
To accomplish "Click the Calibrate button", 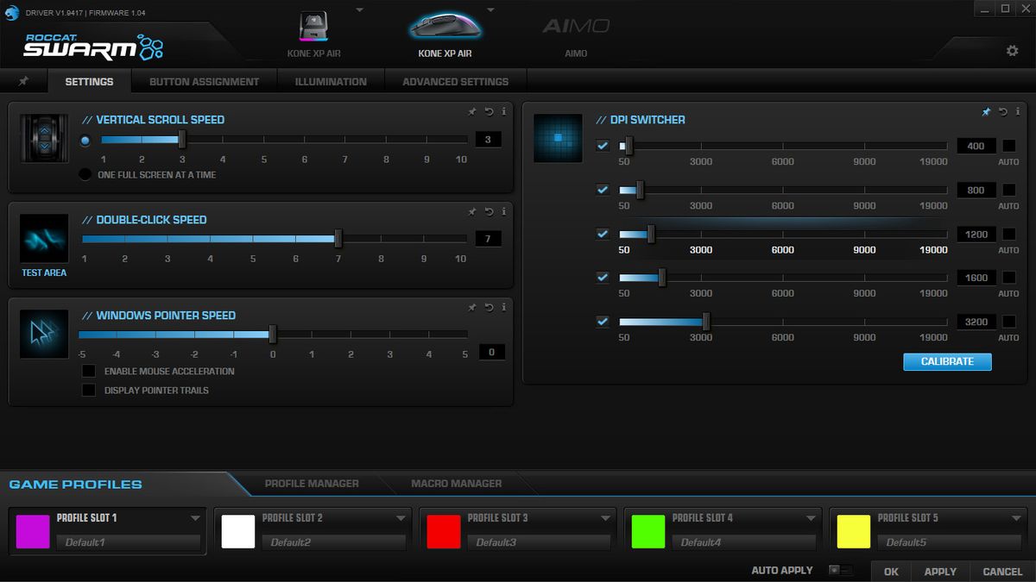I will pyautogui.click(x=947, y=361).
